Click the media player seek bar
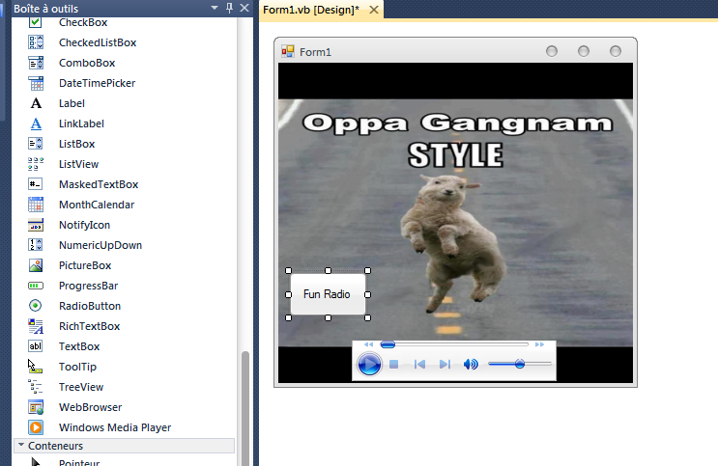Screen dimensions: 718x466 (x=454, y=344)
